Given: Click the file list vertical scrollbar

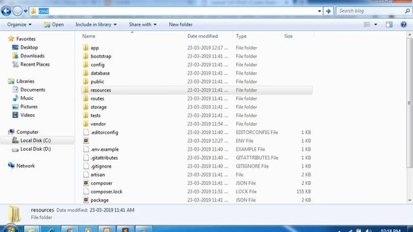Looking at the screenshot, I should (410, 102).
